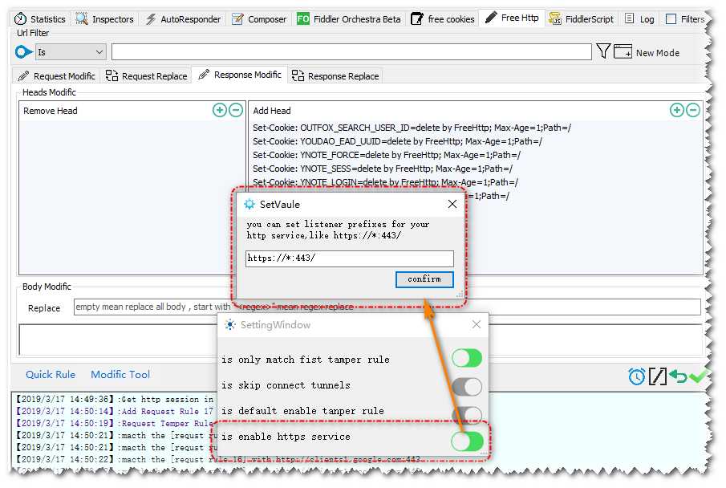The image size is (726, 488).
Task: Close the SetVaule dialog
Action: (452, 204)
